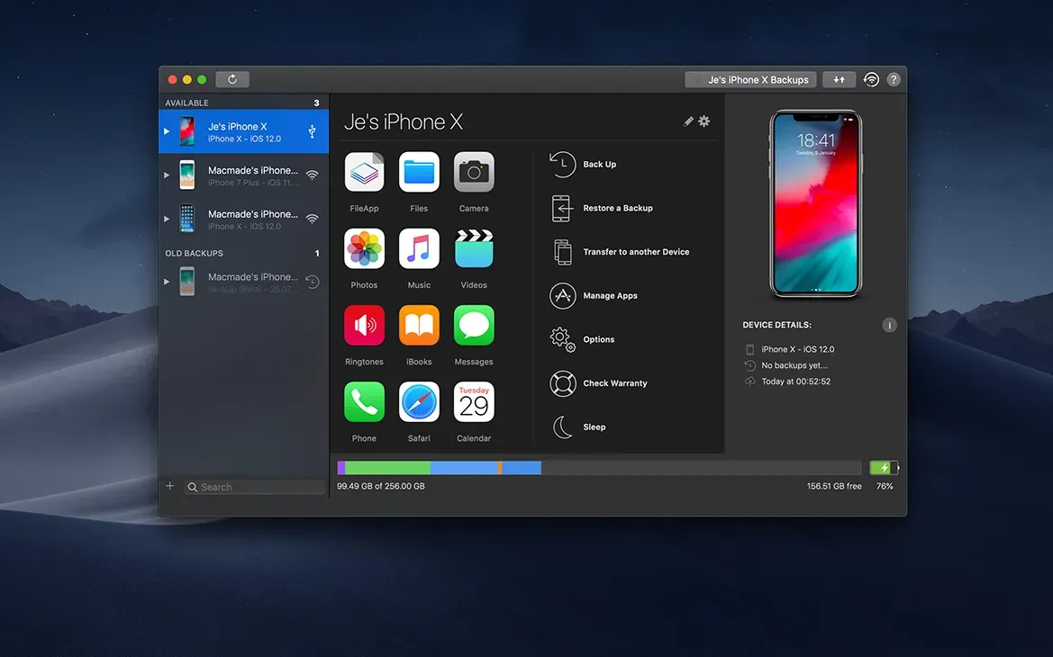Click the Wi-Fi sync status icon in the toolbar
The image size is (1053, 657).
(871, 79)
